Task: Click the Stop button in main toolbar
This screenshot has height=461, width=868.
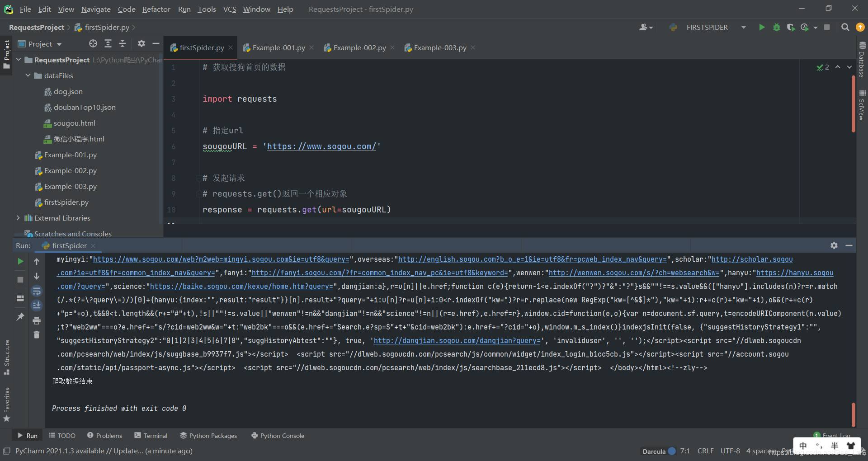Action: tap(827, 28)
